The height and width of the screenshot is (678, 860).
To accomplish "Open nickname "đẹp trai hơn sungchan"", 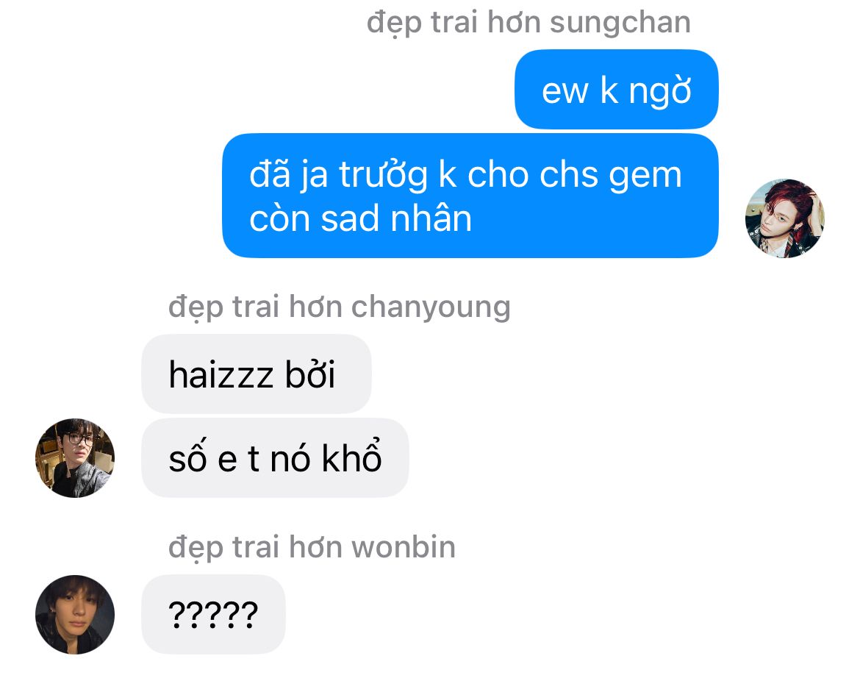I will [x=528, y=23].
